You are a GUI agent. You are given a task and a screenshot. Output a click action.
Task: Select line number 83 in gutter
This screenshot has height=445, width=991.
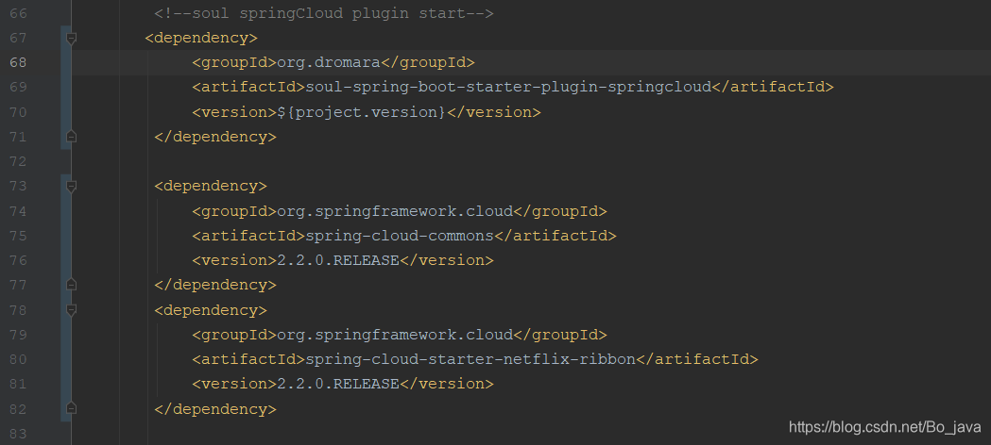tap(18, 434)
